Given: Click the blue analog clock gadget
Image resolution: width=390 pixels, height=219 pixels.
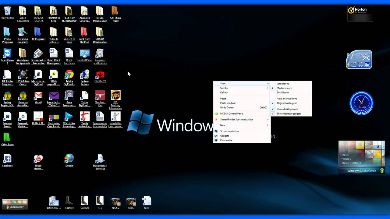Looking at the screenshot, I should [361, 103].
